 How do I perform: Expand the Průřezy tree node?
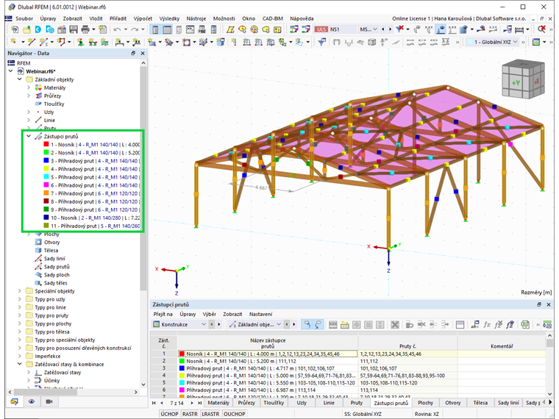29,96
